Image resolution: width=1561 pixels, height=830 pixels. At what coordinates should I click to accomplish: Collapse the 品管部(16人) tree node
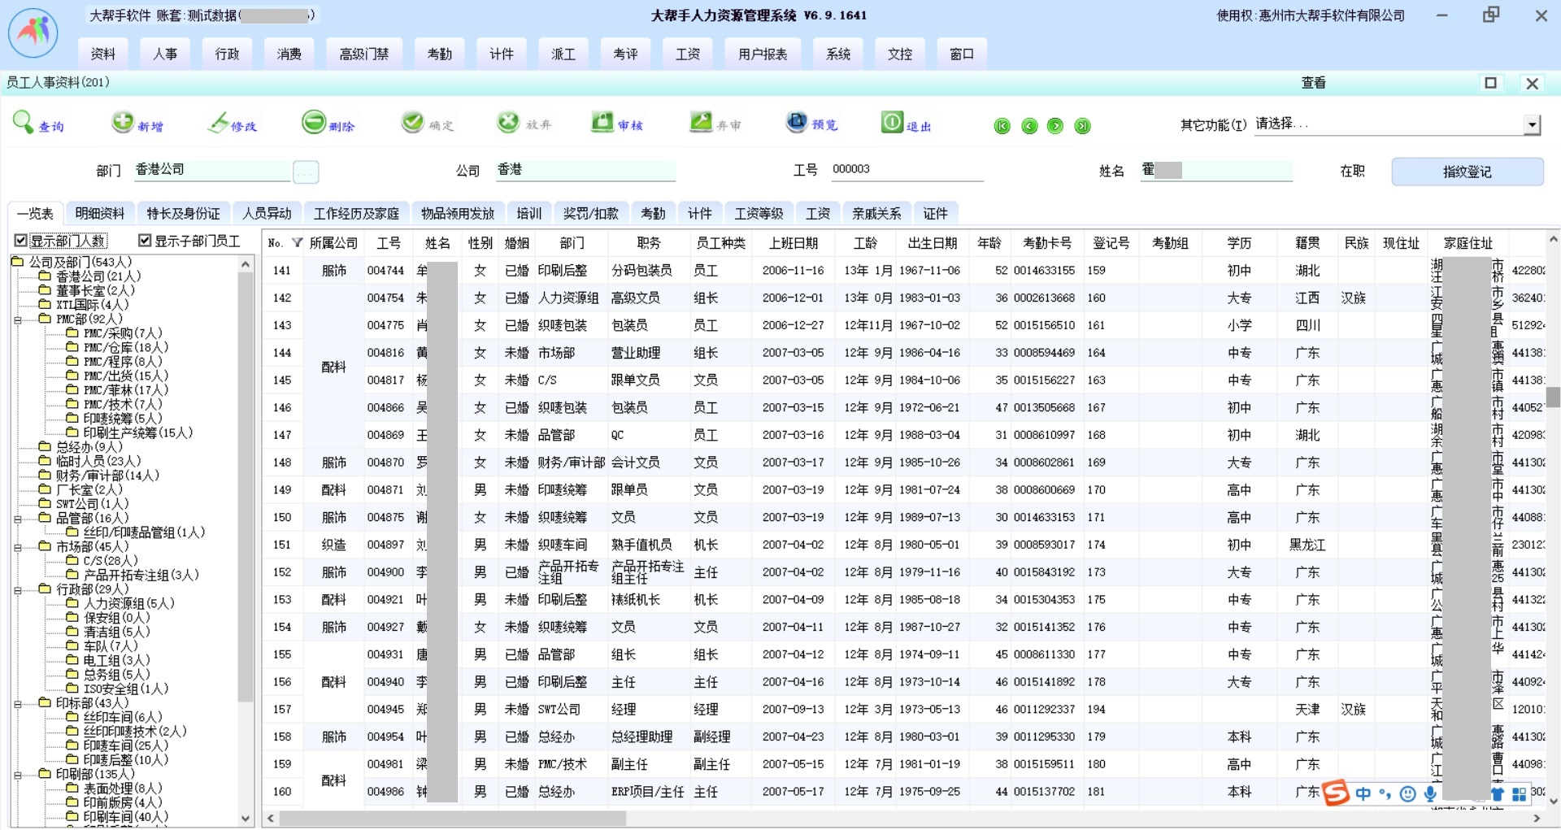(18, 519)
